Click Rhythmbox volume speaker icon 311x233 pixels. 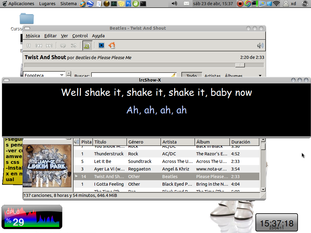[260, 46]
